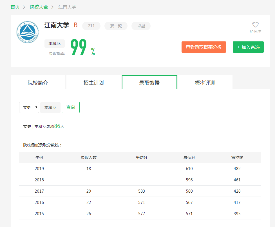Click the 江南大学 university logo
The height and width of the screenshot is (227, 275).
pos(27,32)
